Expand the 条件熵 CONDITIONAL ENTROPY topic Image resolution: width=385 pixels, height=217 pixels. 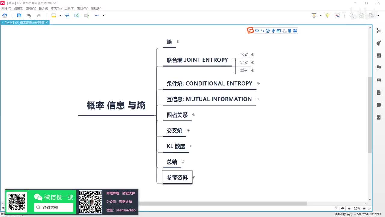tap(258, 83)
